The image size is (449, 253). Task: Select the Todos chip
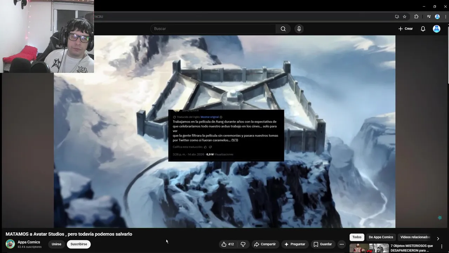click(357, 237)
